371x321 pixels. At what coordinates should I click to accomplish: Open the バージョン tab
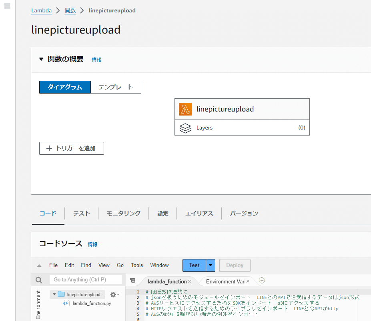[x=244, y=213]
